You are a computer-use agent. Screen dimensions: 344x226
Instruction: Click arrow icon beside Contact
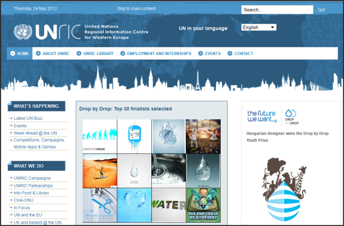pos(230,53)
